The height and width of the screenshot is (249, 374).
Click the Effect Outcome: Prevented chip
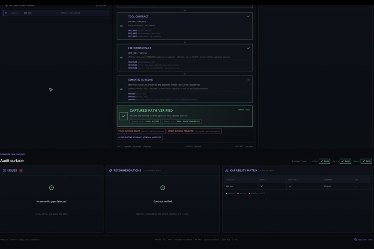coord(194,131)
